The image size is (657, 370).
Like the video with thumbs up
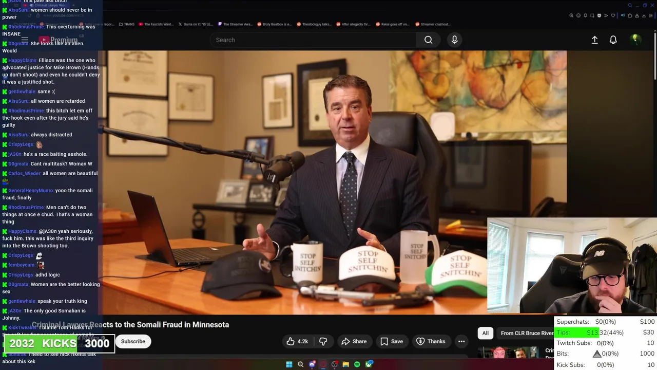(297, 341)
